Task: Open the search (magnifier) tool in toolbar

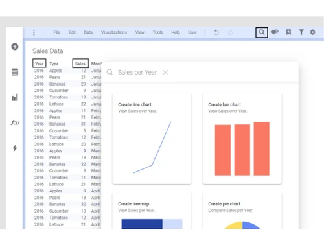Action: click(x=262, y=32)
